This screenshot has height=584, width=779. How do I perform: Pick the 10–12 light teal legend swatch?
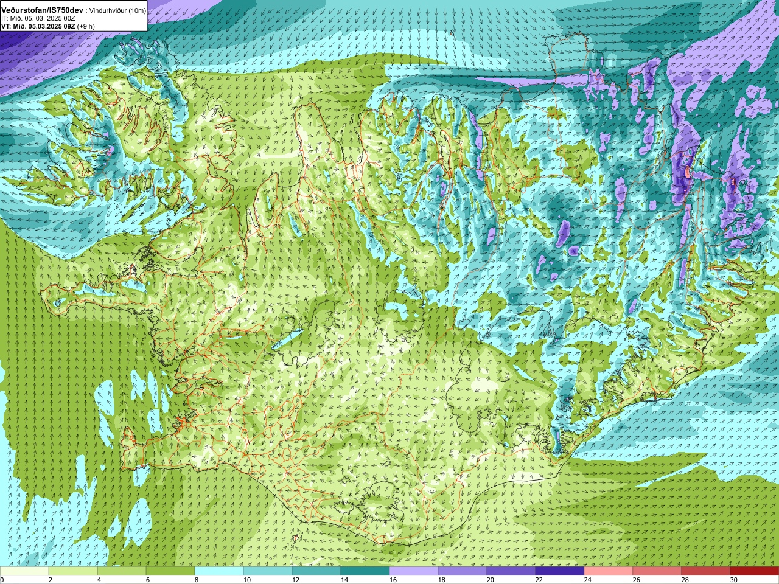tap(268, 571)
